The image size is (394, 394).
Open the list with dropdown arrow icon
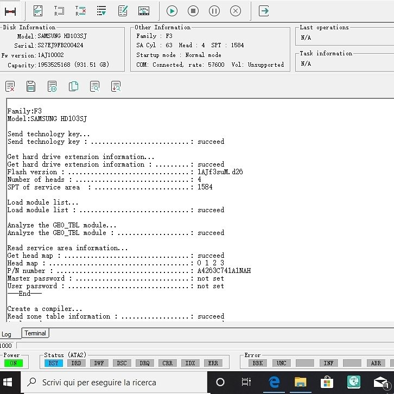coord(101,11)
